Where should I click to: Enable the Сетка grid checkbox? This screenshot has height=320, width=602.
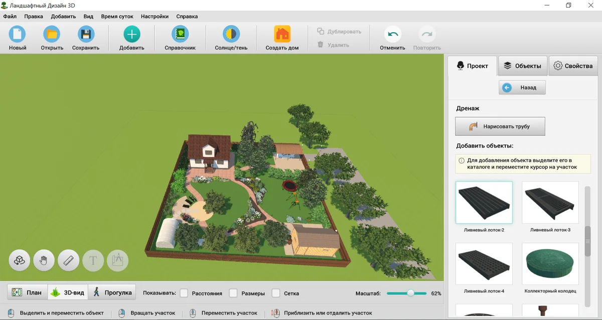(x=276, y=293)
